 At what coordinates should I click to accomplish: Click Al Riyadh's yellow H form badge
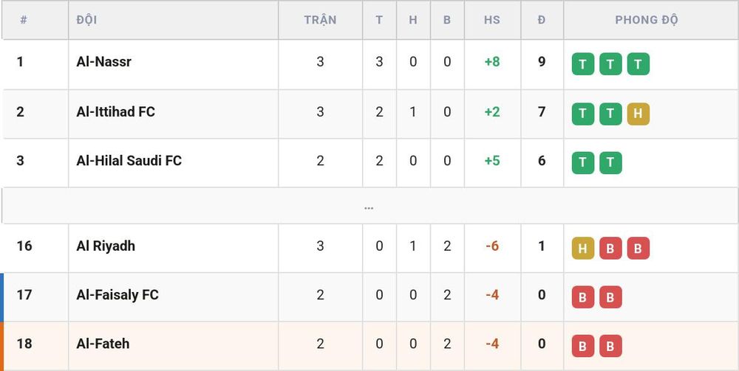tap(582, 249)
